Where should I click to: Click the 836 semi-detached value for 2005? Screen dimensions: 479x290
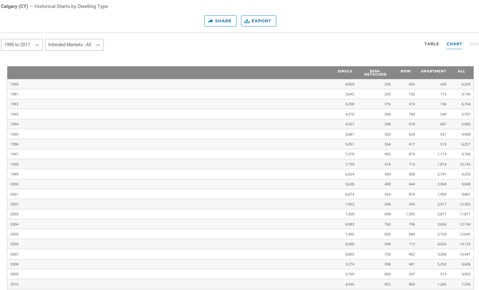pos(387,234)
